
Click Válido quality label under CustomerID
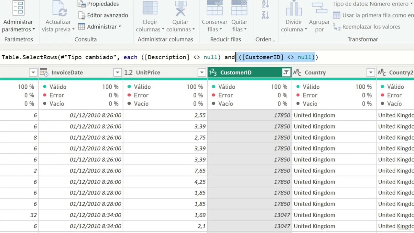point(226,87)
